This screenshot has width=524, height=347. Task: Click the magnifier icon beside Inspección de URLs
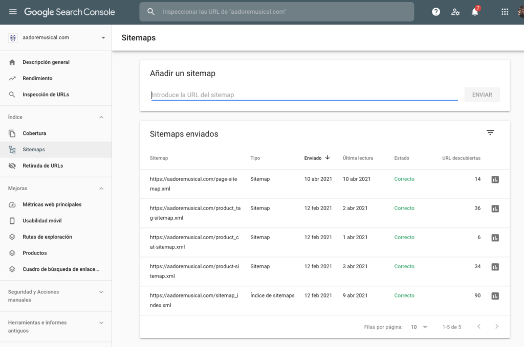(x=12, y=95)
